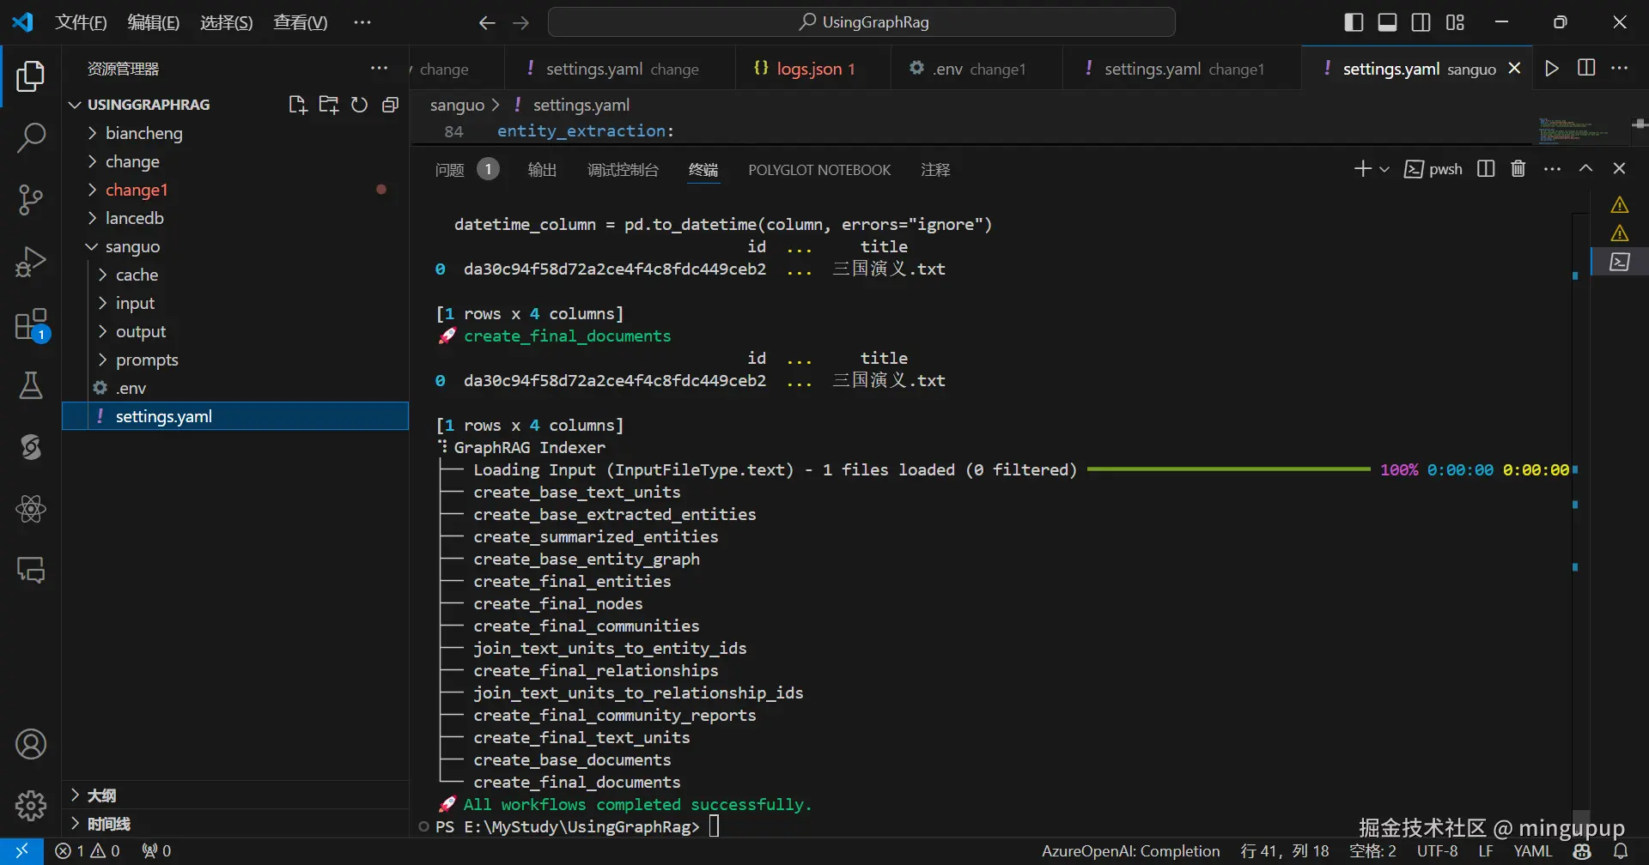The image size is (1649, 865).
Task: Open the Search view in activity bar
Action: (x=31, y=137)
